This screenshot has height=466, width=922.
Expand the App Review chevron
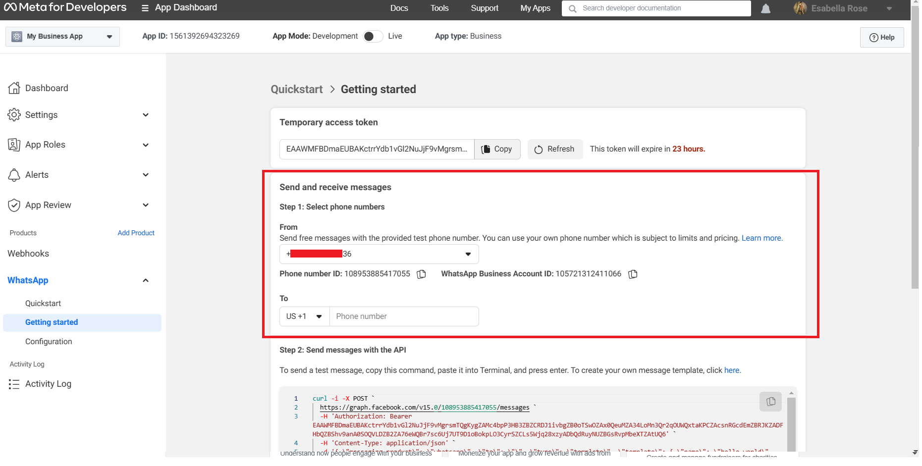coord(146,205)
